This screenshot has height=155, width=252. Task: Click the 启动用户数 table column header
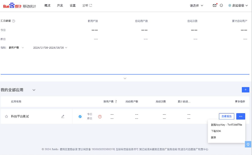pyautogui.click(x=132, y=101)
